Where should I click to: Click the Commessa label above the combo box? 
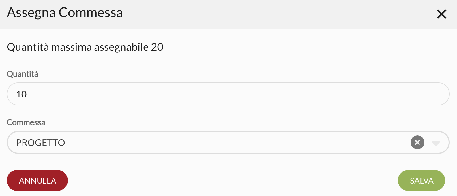[26, 122]
